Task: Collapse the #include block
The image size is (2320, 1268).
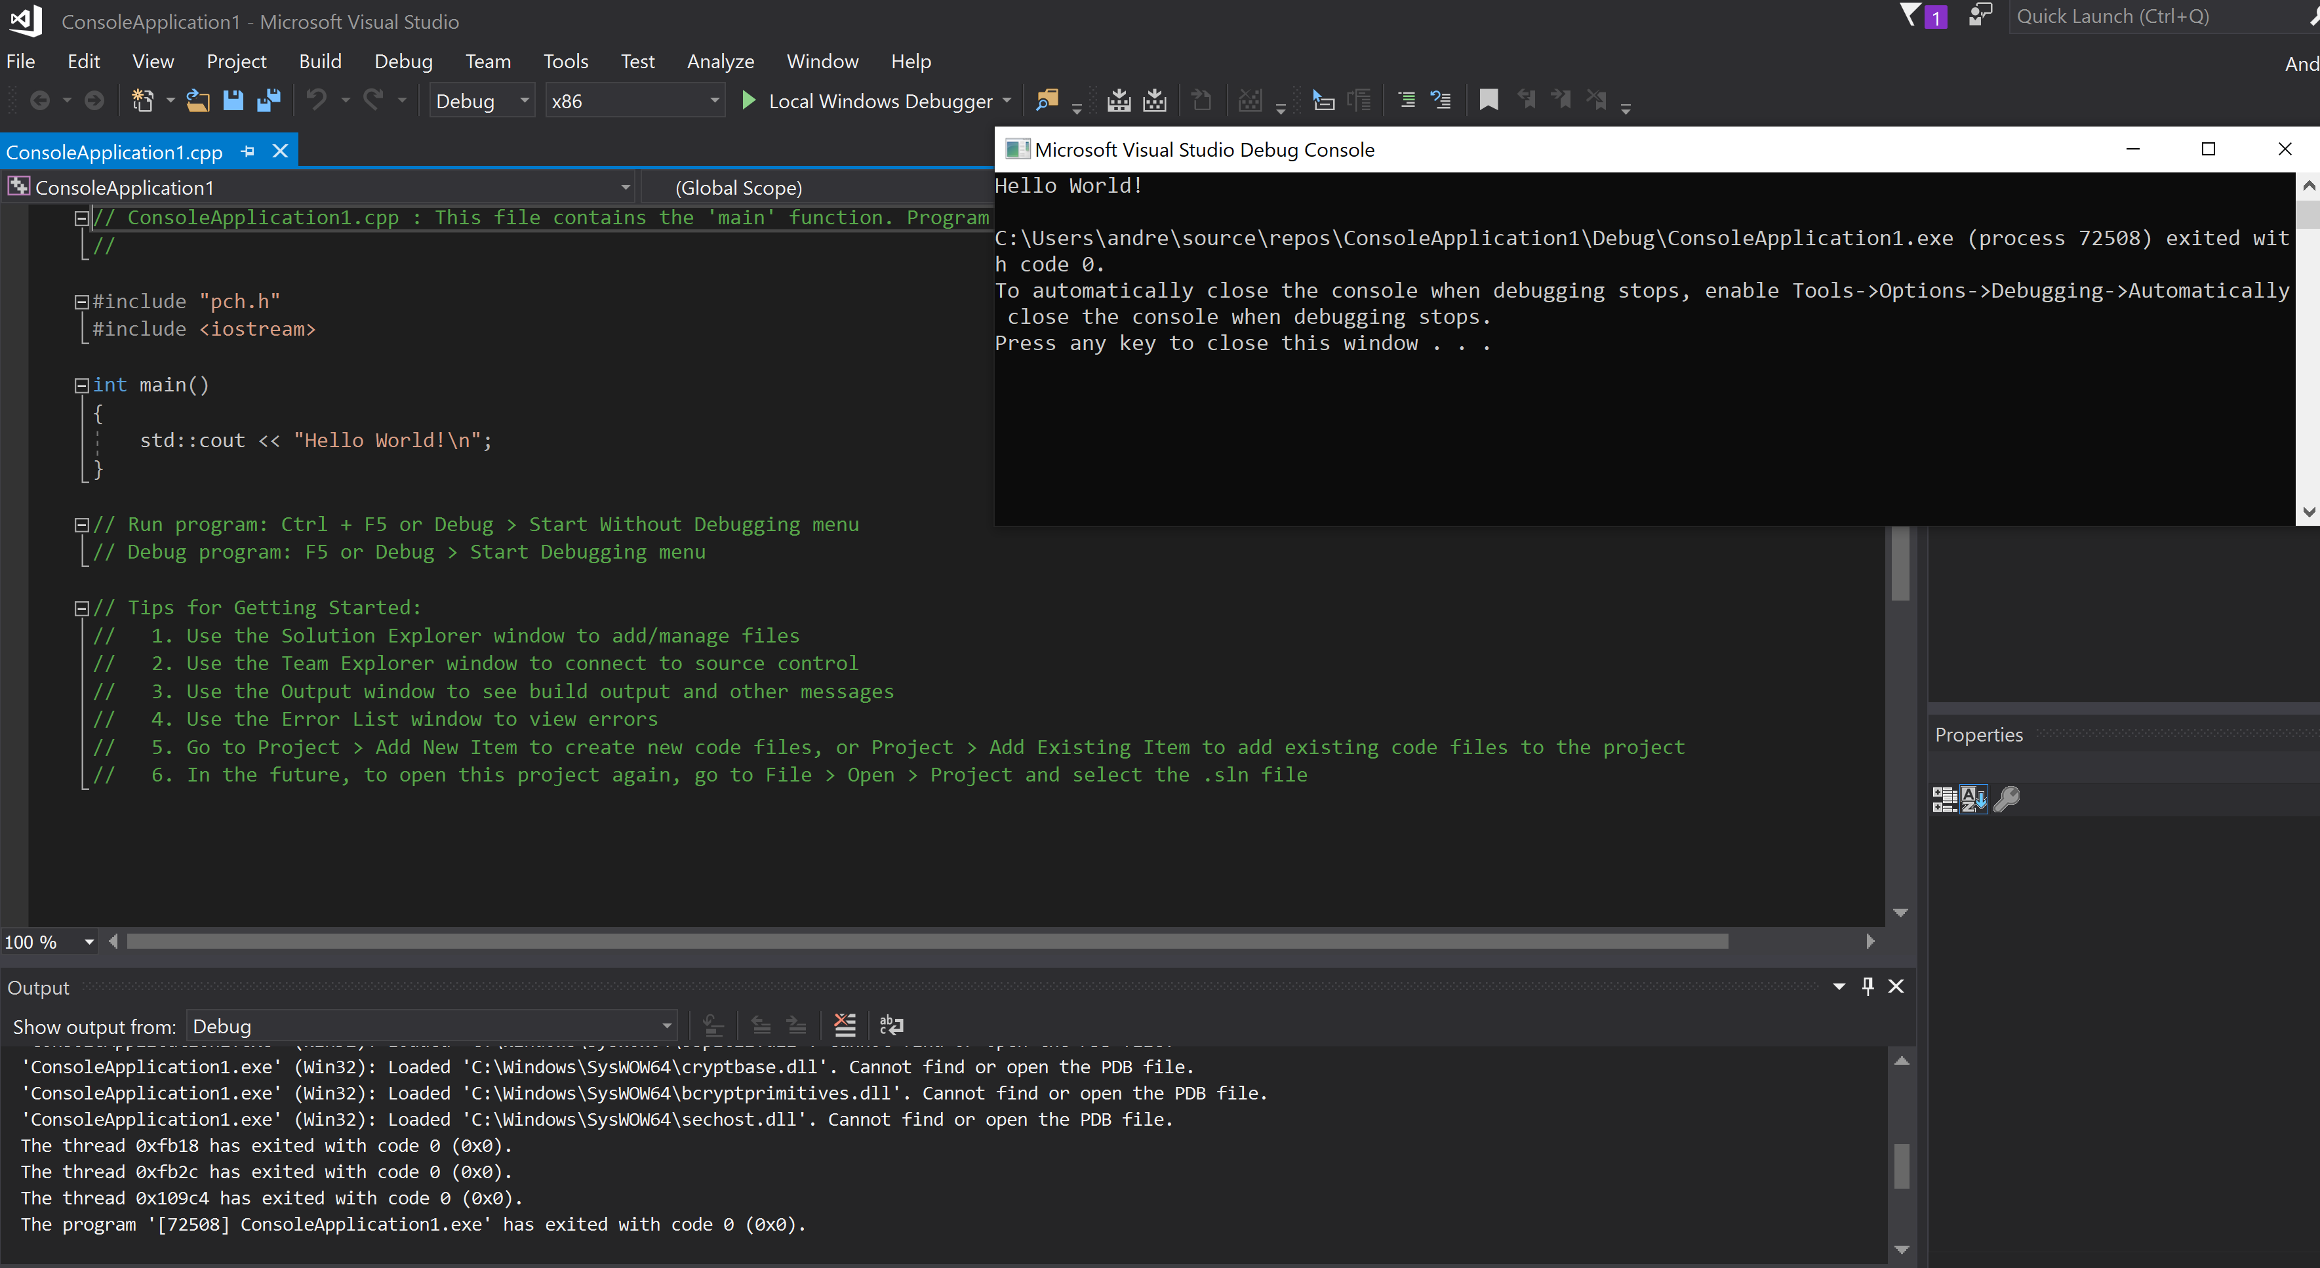Action: (x=81, y=302)
